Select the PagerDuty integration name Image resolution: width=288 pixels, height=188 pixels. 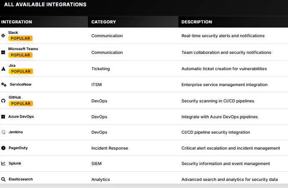18,148
